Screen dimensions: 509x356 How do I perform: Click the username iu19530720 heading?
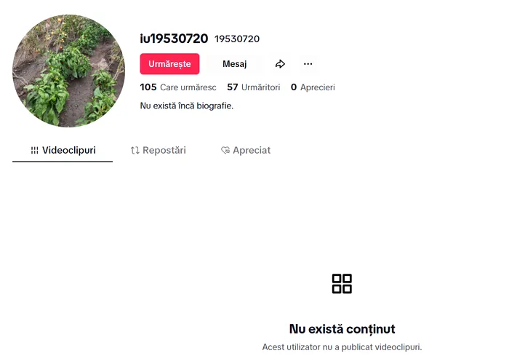pos(174,39)
